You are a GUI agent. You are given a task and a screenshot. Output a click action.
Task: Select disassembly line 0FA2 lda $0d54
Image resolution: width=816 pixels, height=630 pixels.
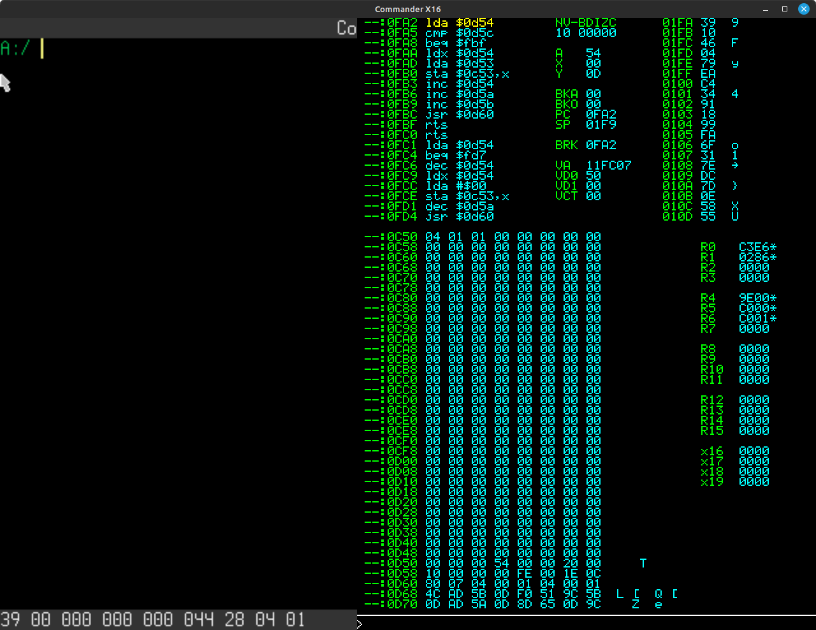click(429, 23)
